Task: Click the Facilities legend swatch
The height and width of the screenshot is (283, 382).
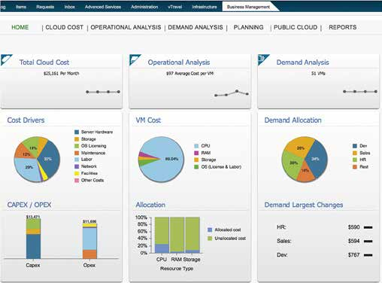Action: pos(77,173)
